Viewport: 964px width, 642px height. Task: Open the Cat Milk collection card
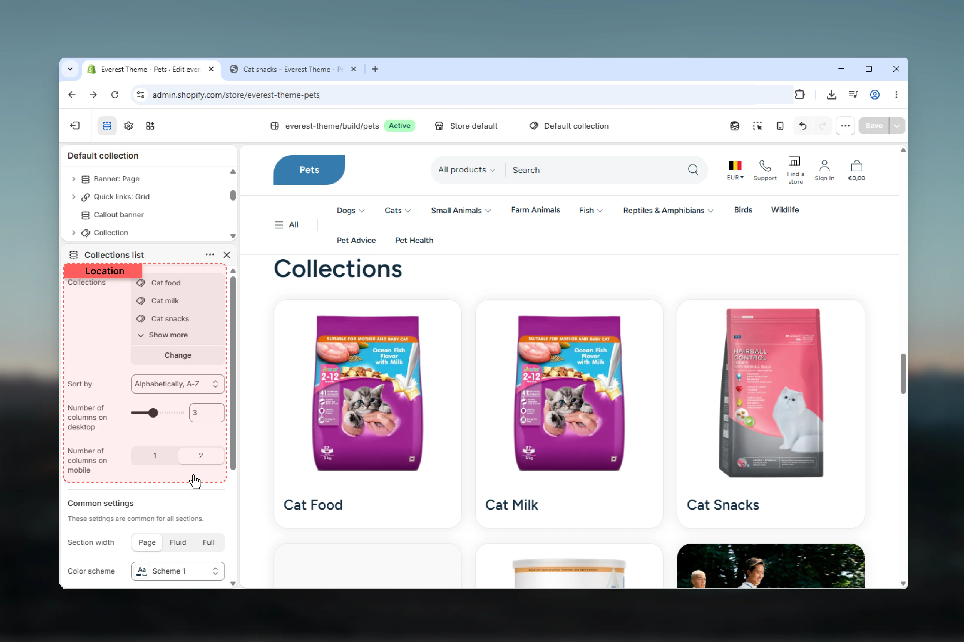coord(569,414)
